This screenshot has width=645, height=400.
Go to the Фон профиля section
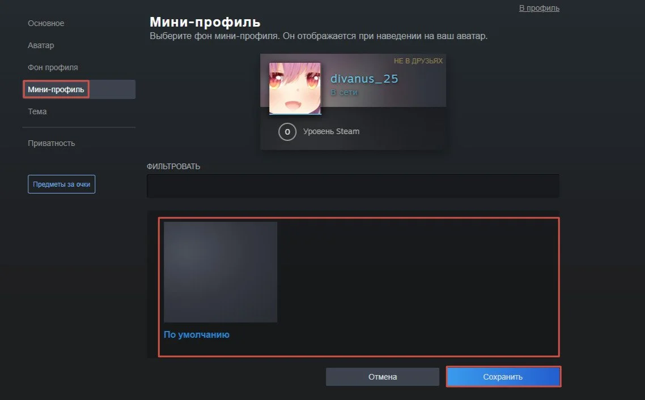(x=53, y=67)
